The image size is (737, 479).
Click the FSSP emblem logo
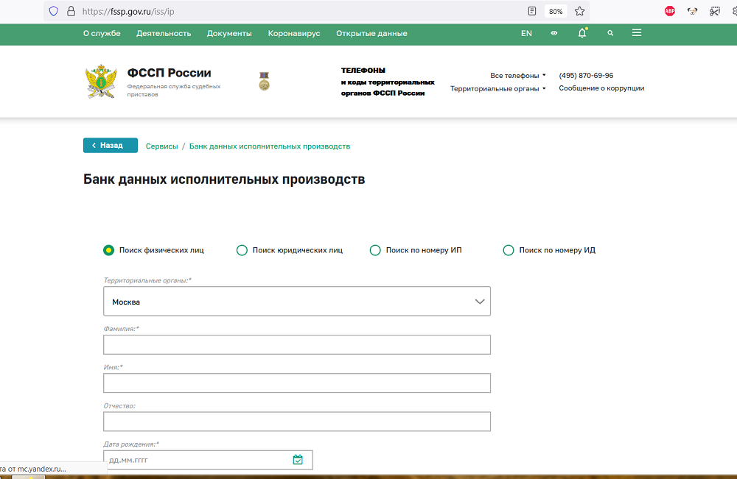tap(101, 82)
